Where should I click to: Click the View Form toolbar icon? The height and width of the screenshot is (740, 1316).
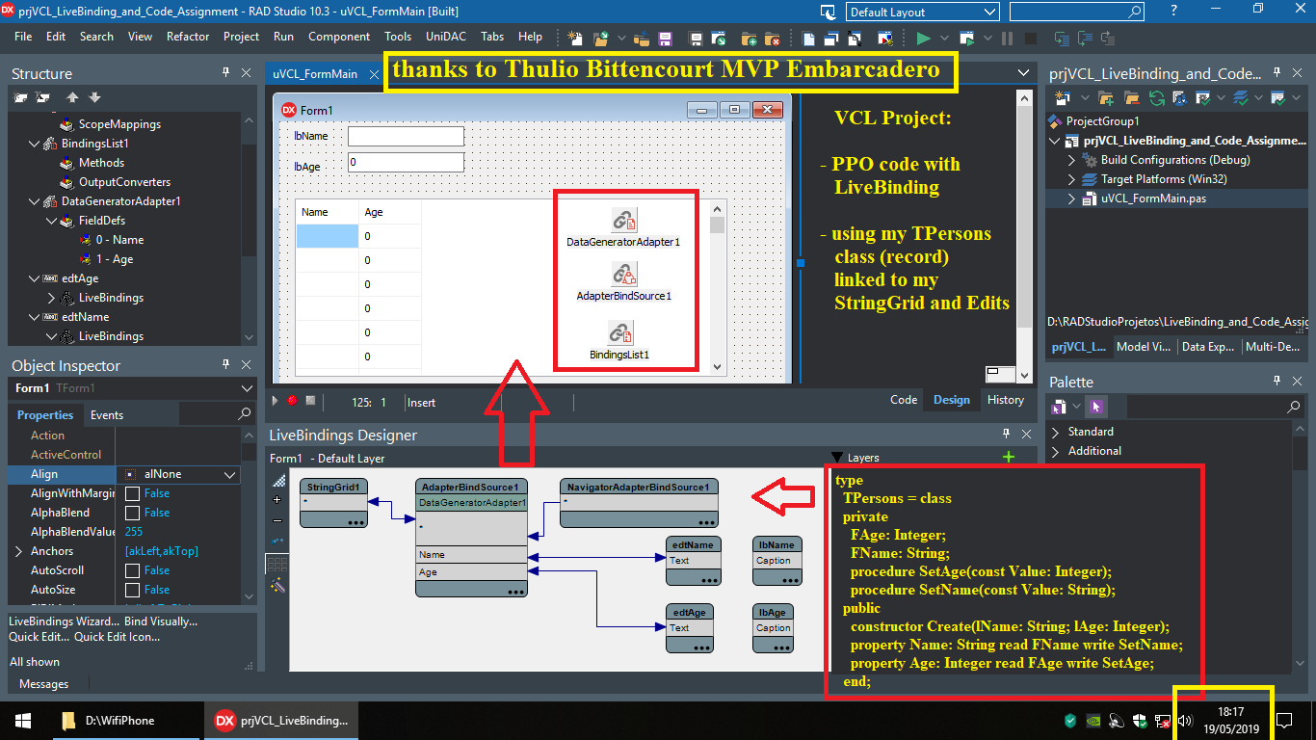click(831, 39)
